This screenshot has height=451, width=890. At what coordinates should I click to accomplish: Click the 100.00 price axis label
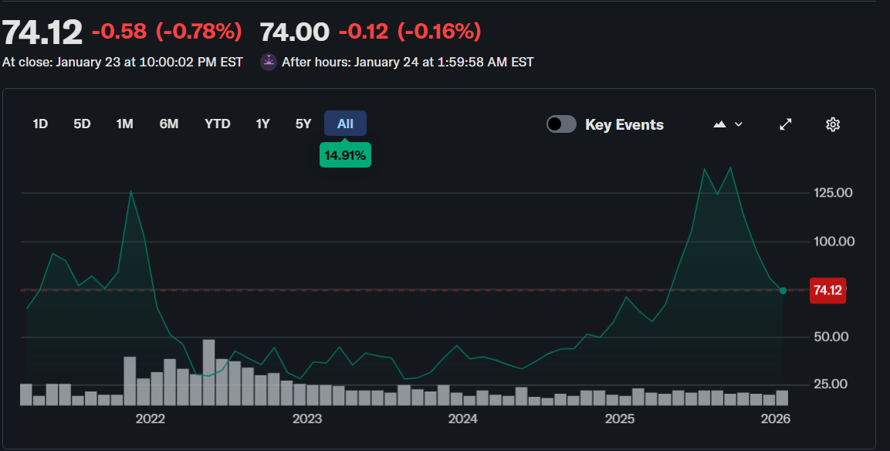[x=834, y=242]
